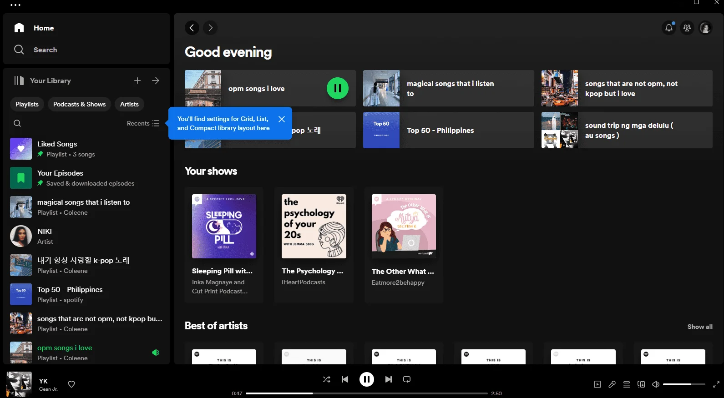
Task: Open magical songs that i listen to in library
Action: pyautogui.click(x=86, y=207)
